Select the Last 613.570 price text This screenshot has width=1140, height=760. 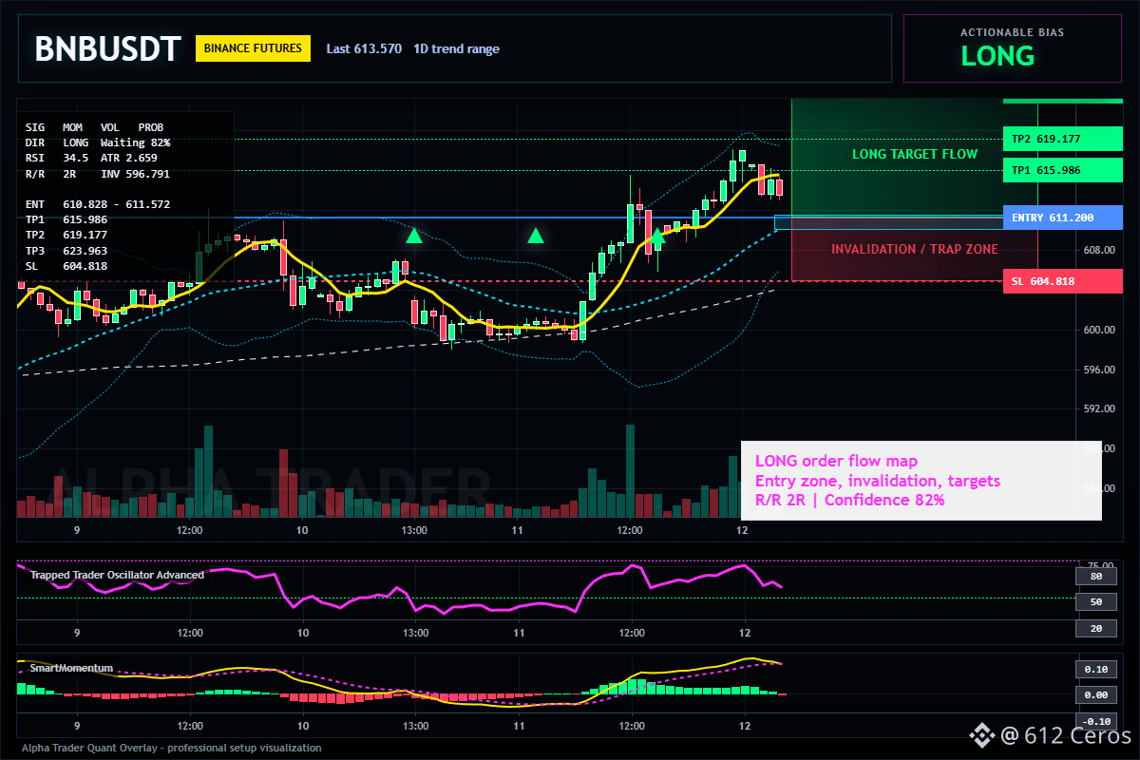coord(364,48)
